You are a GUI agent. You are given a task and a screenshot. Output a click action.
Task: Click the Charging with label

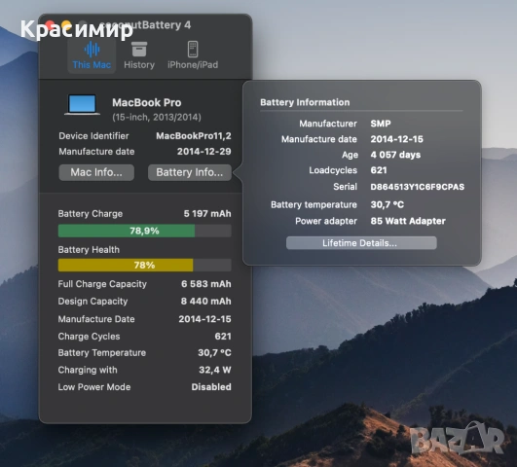coord(88,370)
